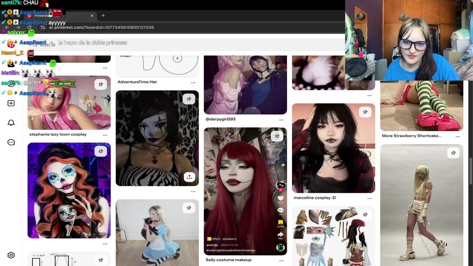More options for AdventureTime Hat pin
The width and height of the screenshot is (473, 266).
(x=193, y=82)
